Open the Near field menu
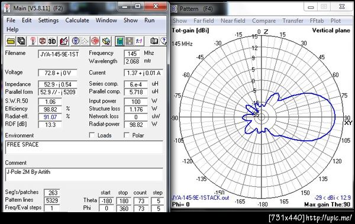 pyautogui.click(x=233, y=21)
